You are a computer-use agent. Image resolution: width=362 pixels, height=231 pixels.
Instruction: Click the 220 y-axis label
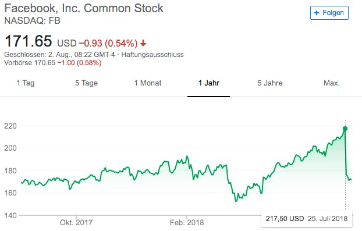[10, 126]
